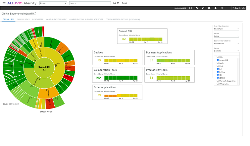Click the monitored devices count icon
The width and height of the screenshot is (250, 146).
click(x=115, y=3)
